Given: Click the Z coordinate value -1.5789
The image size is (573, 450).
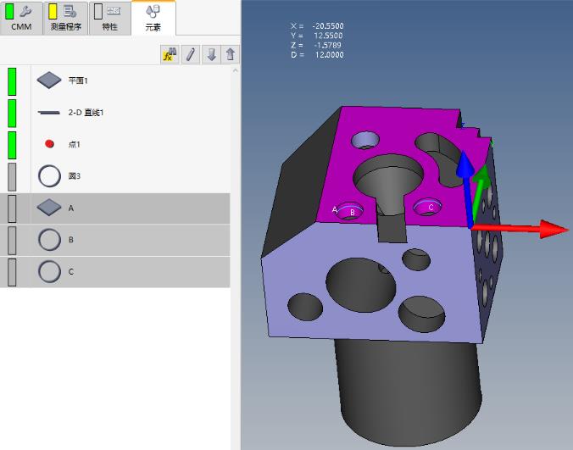Looking at the screenshot, I should [327, 45].
